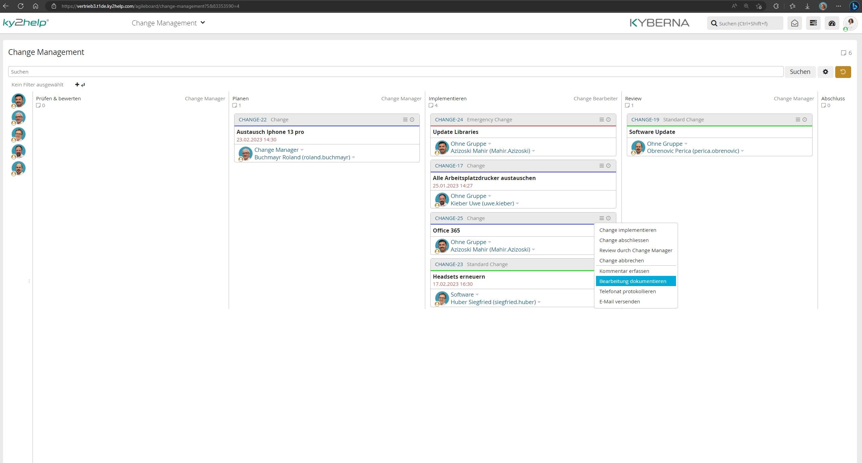This screenshot has height=463, width=862.
Task: Click the add filter icon (+) near filter area
Action: point(77,84)
